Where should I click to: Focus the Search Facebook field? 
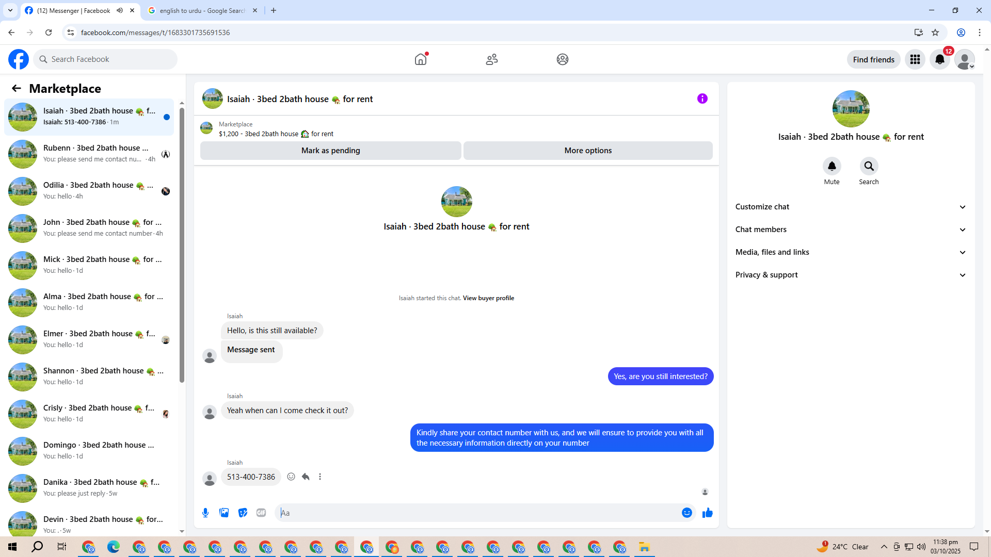point(106,59)
